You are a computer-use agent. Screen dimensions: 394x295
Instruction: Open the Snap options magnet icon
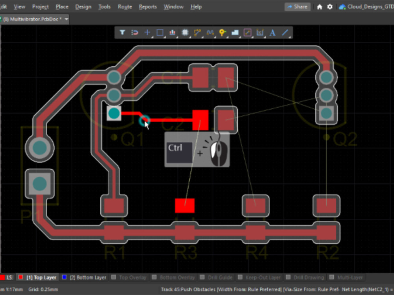click(x=135, y=32)
